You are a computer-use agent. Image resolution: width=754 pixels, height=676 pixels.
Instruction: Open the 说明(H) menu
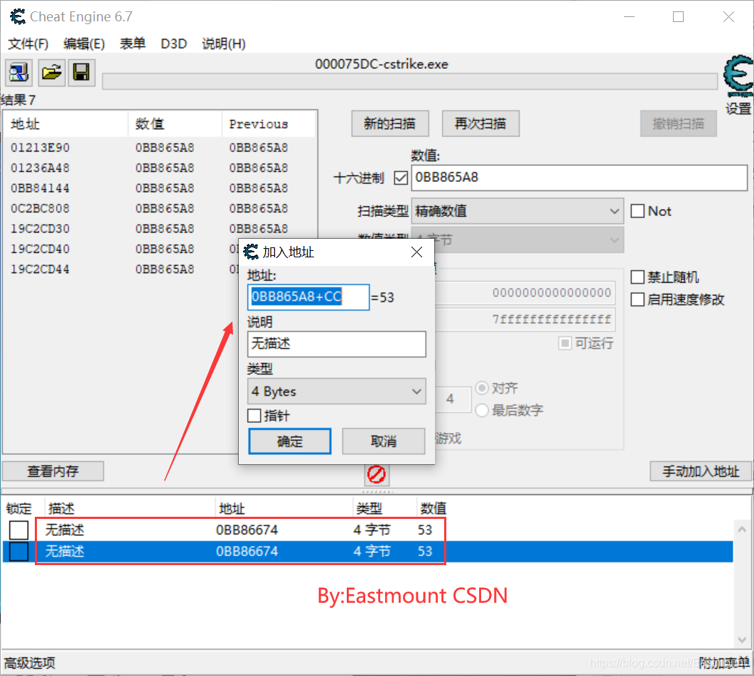coord(224,44)
